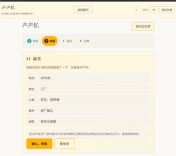
Task: Click the step 4 number circle
Action: (x=80, y=41)
